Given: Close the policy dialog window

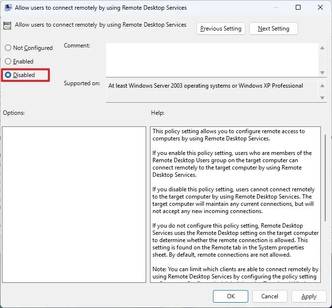Looking at the screenshot, I should 320,7.
